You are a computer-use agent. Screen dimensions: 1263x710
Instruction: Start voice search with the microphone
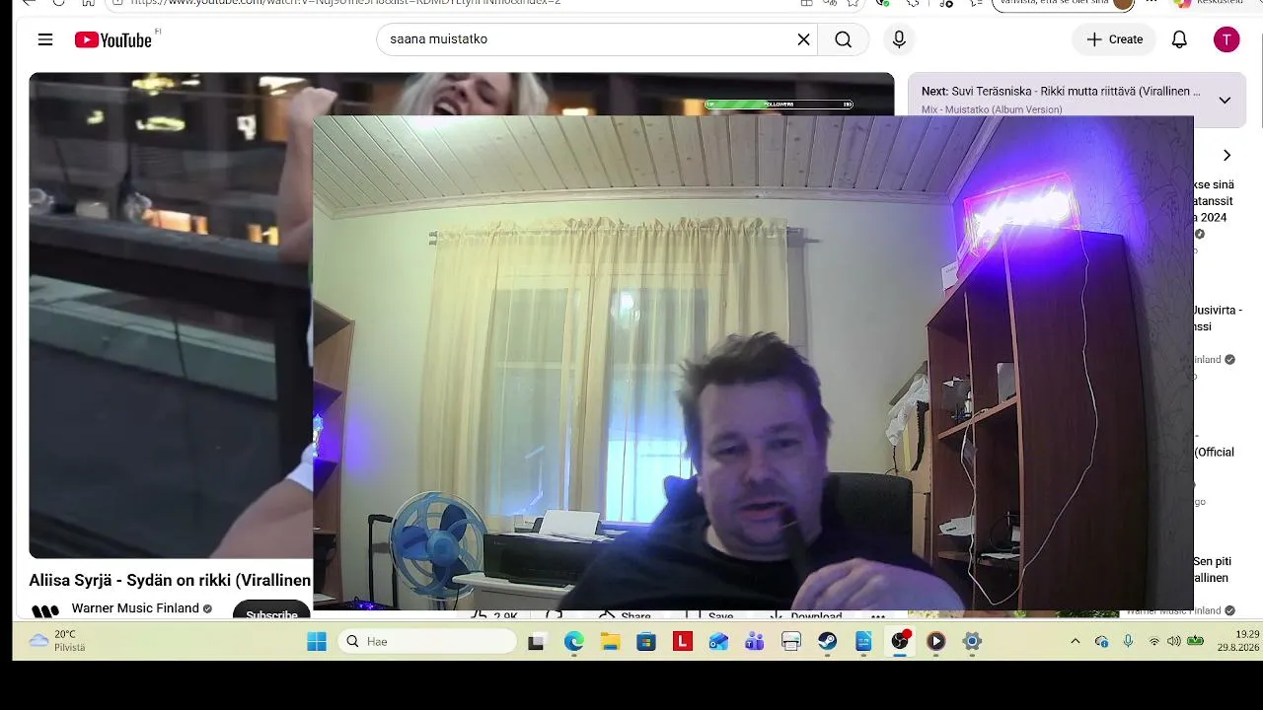coord(899,39)
